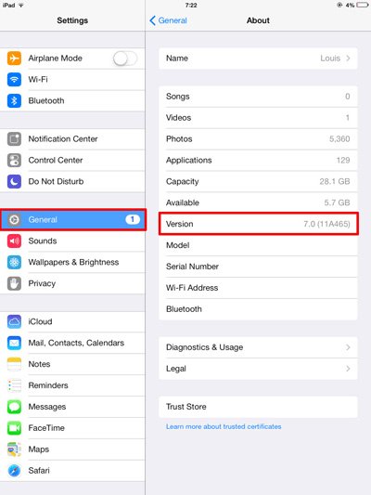
Task: Open Wi-Fi settings via its icon
Action: (14, 80)
